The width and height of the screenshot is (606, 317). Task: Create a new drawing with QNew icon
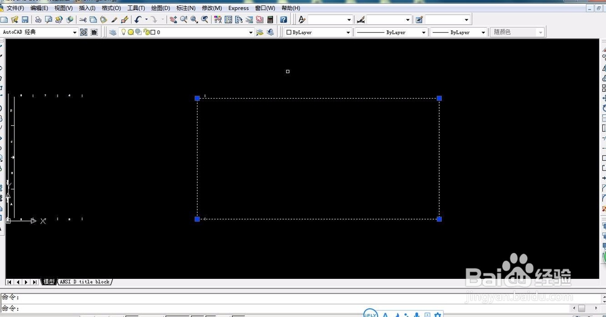[4, 19]
